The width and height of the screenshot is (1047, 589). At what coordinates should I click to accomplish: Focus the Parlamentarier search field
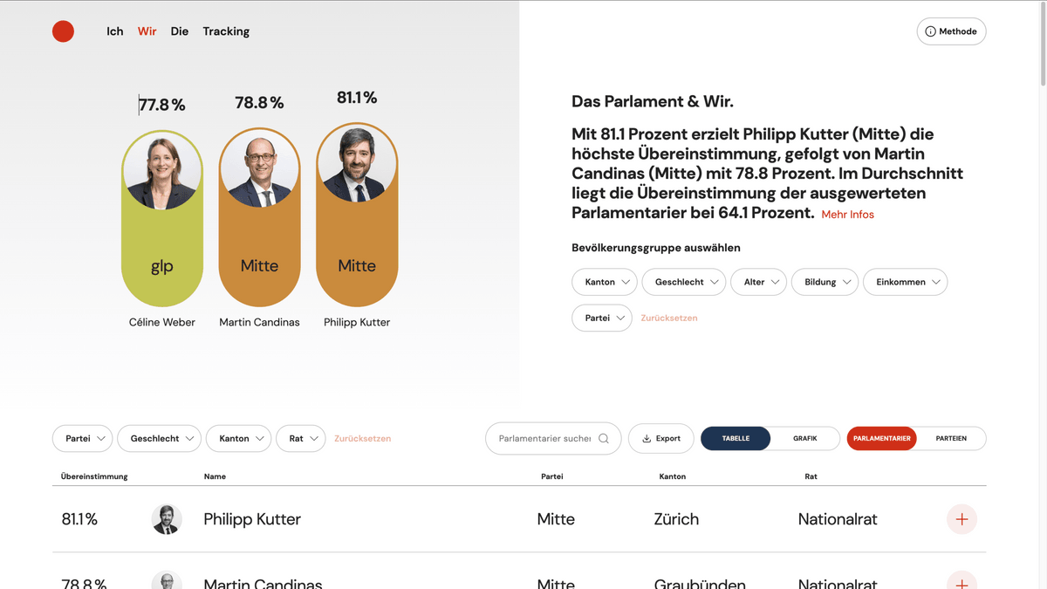544,439
